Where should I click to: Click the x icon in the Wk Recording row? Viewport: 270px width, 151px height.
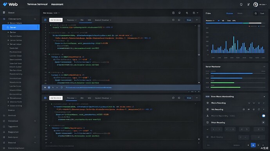(x=264, y=109)
